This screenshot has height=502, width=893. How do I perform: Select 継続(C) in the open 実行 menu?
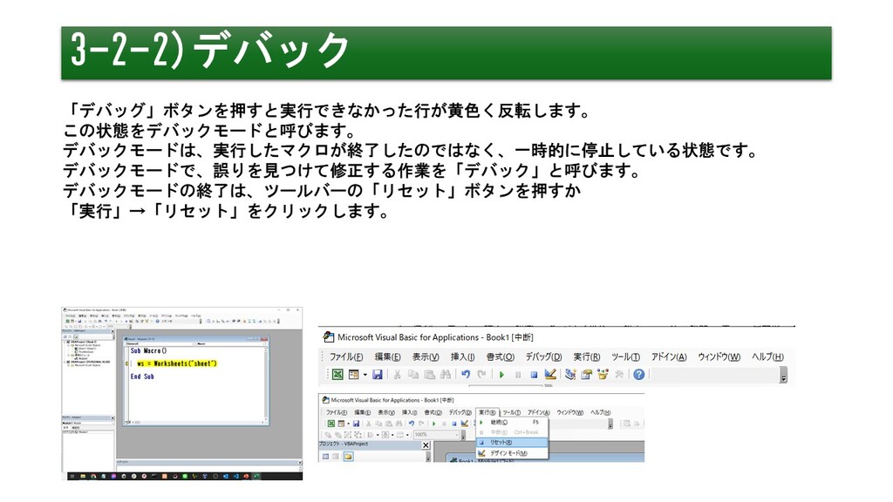512,423
